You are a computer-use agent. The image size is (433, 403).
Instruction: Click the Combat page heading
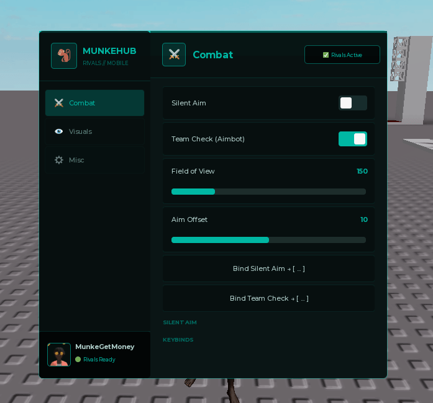[213, 55]
